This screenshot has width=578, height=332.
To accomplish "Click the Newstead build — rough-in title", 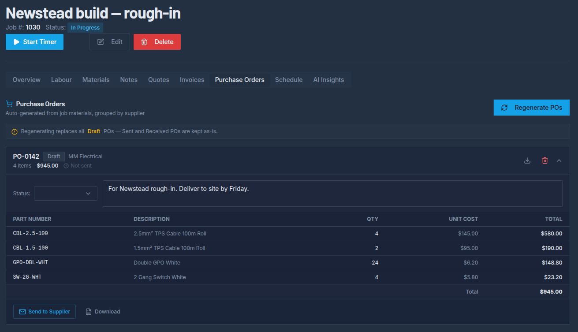I will [93, 13].
